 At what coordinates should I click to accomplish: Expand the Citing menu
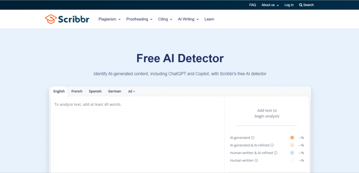pos(165,19)
